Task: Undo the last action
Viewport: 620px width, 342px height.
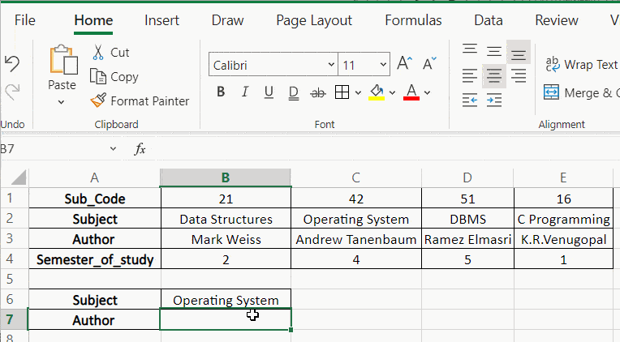Action: pos(12,63)
